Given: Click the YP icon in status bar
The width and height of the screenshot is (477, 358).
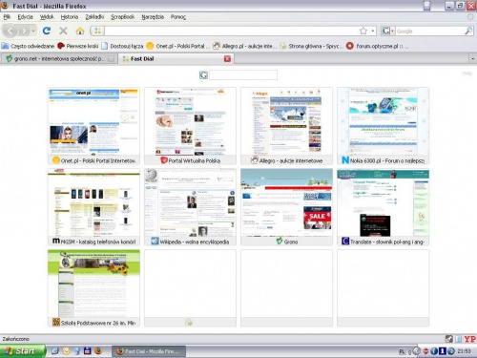Looking at the screenshot, I should [x=469, y=339].
